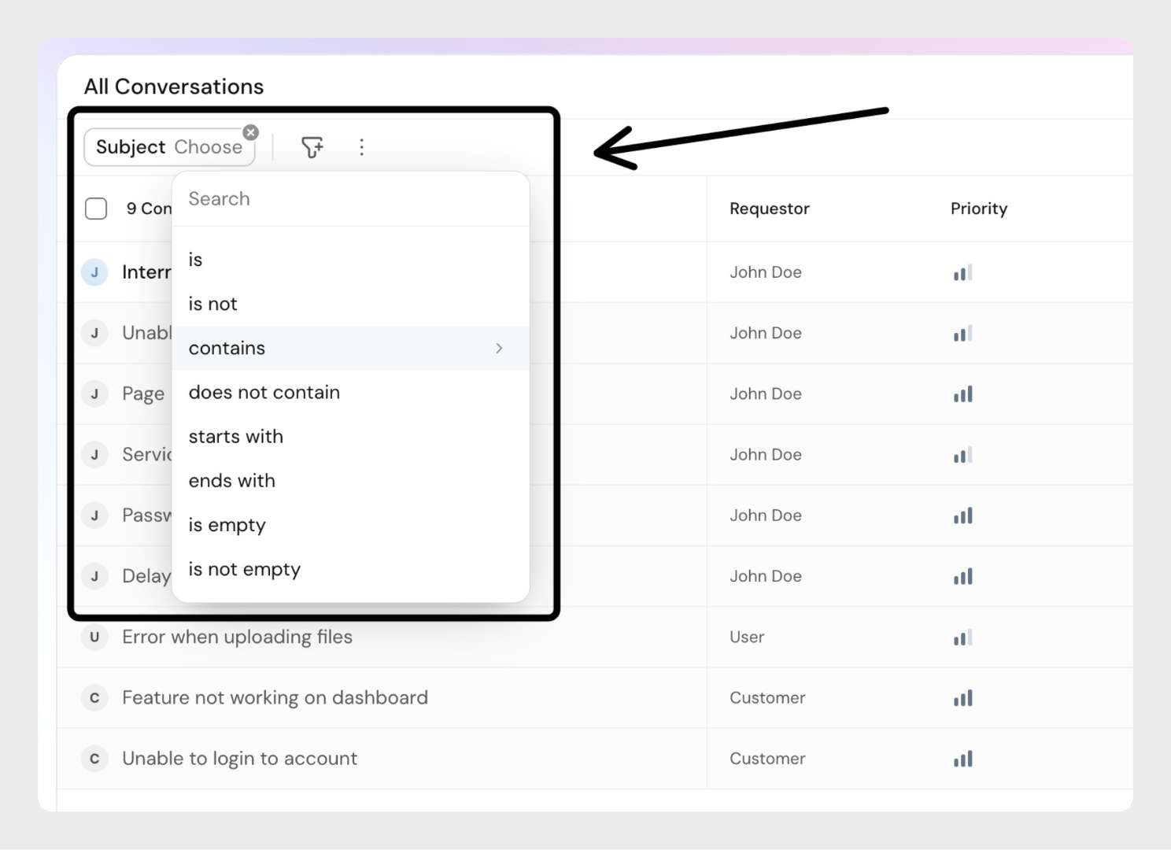
Task: Click C avatar beside Feature not working row
Action: click(94, 698)
